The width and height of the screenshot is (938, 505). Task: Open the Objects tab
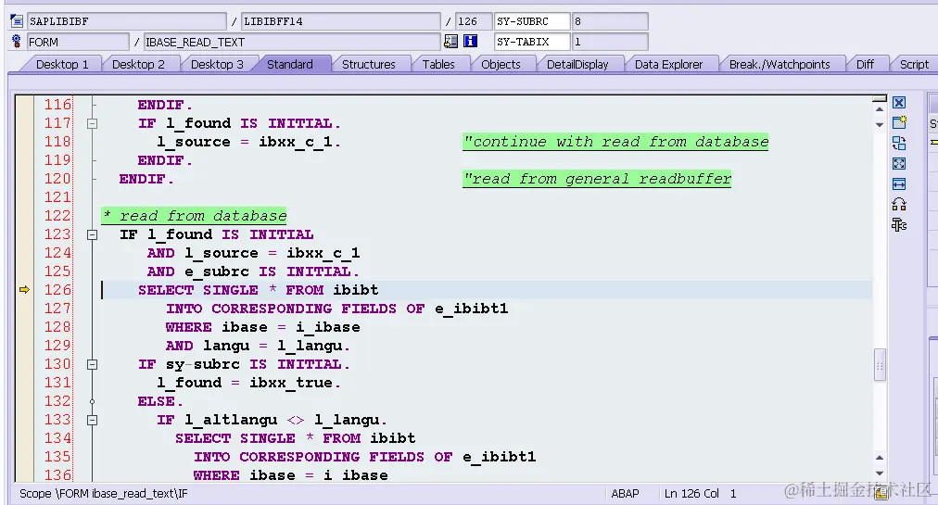click(x=501, y=64)
